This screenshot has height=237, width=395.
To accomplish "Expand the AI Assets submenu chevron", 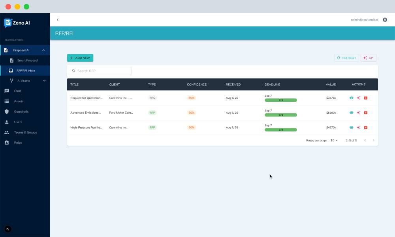I will tap(44, 81).
